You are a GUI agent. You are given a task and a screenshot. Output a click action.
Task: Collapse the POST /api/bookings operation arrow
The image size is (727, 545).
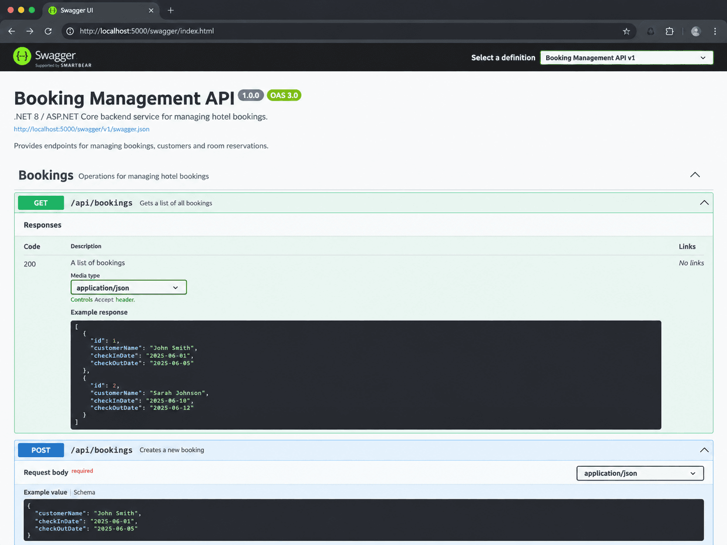704,450
